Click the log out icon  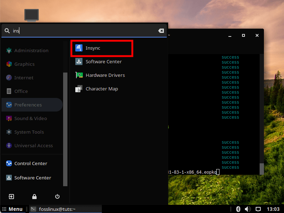[11, 197]
